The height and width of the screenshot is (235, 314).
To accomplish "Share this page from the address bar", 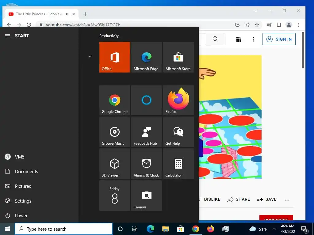I will point(247,25).
